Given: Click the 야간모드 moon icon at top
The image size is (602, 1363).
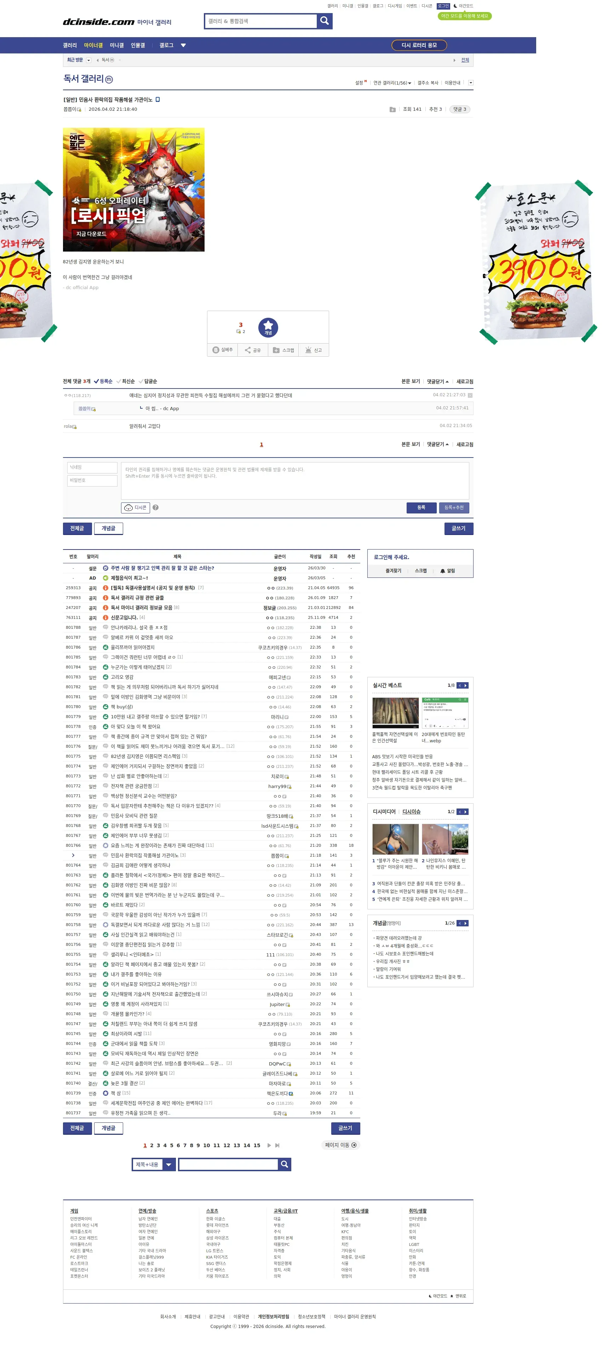Looking at the screenshot, I should tap(455, 6).
